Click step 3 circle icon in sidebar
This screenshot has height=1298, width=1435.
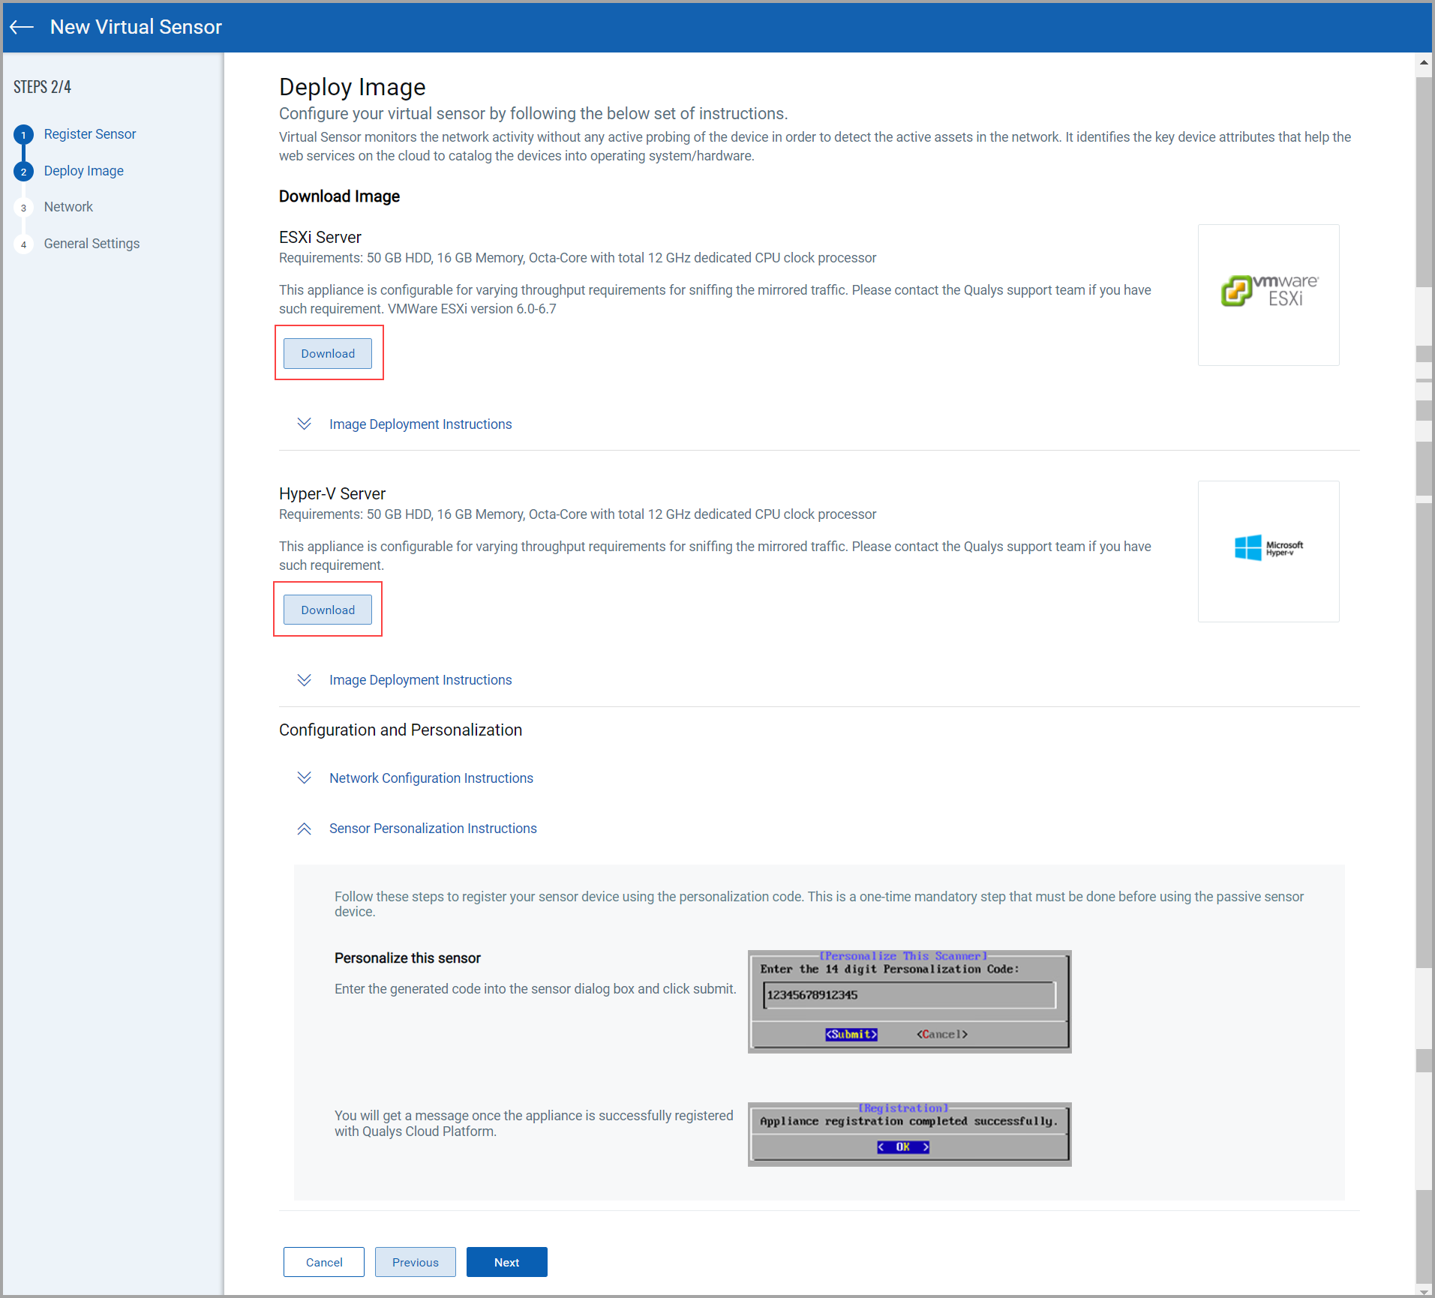23,208
